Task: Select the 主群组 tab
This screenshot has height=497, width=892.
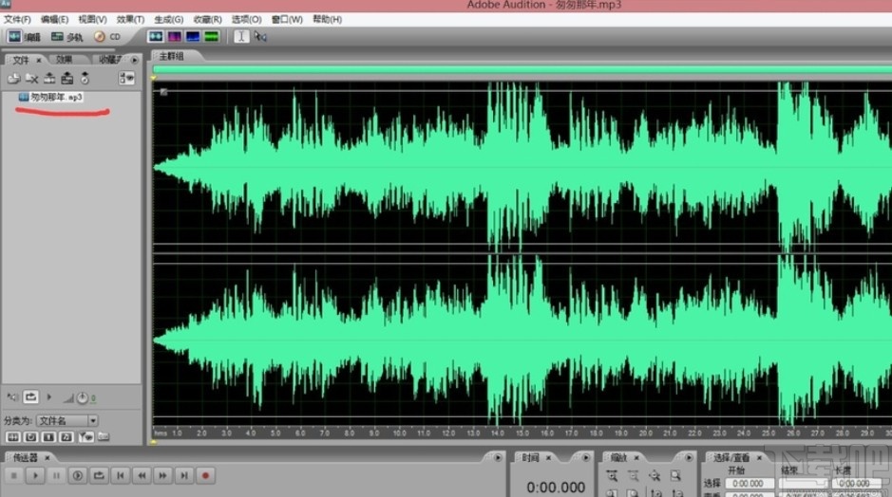Action: point(171,56)
